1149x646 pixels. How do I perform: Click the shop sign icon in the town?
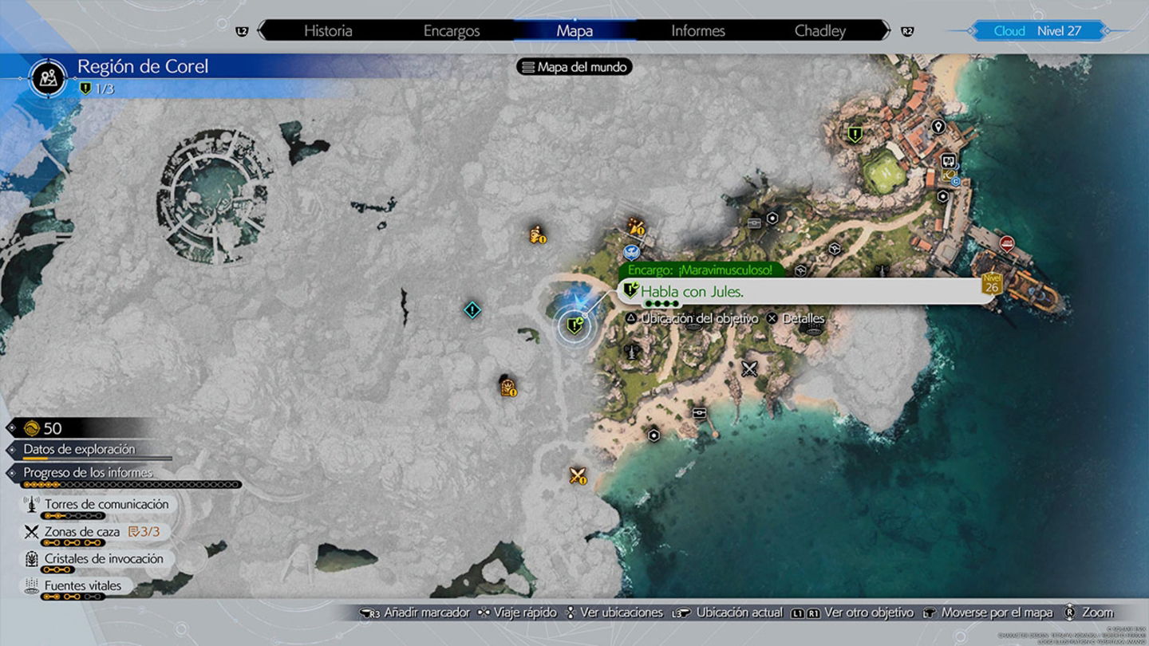coord(948,160)
